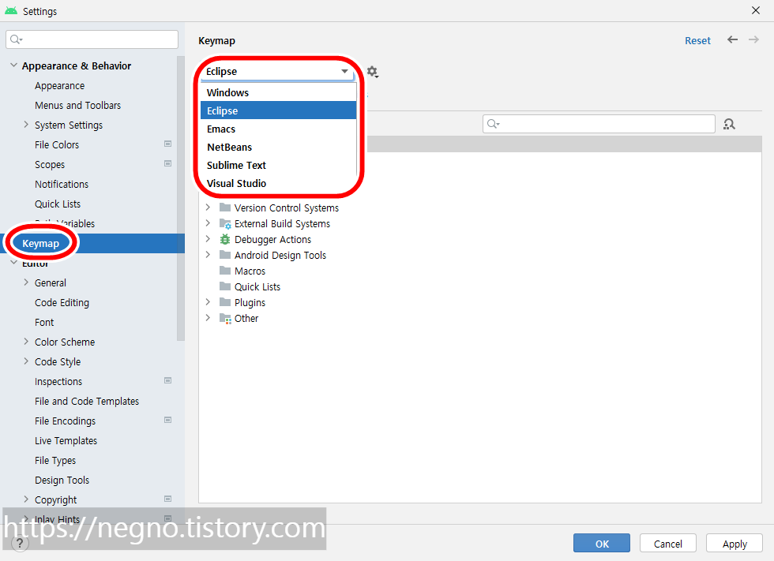This screenshot has width=774, height=561.
Task: Select NetBeans keymap option
Action: [x=278, y=147]
